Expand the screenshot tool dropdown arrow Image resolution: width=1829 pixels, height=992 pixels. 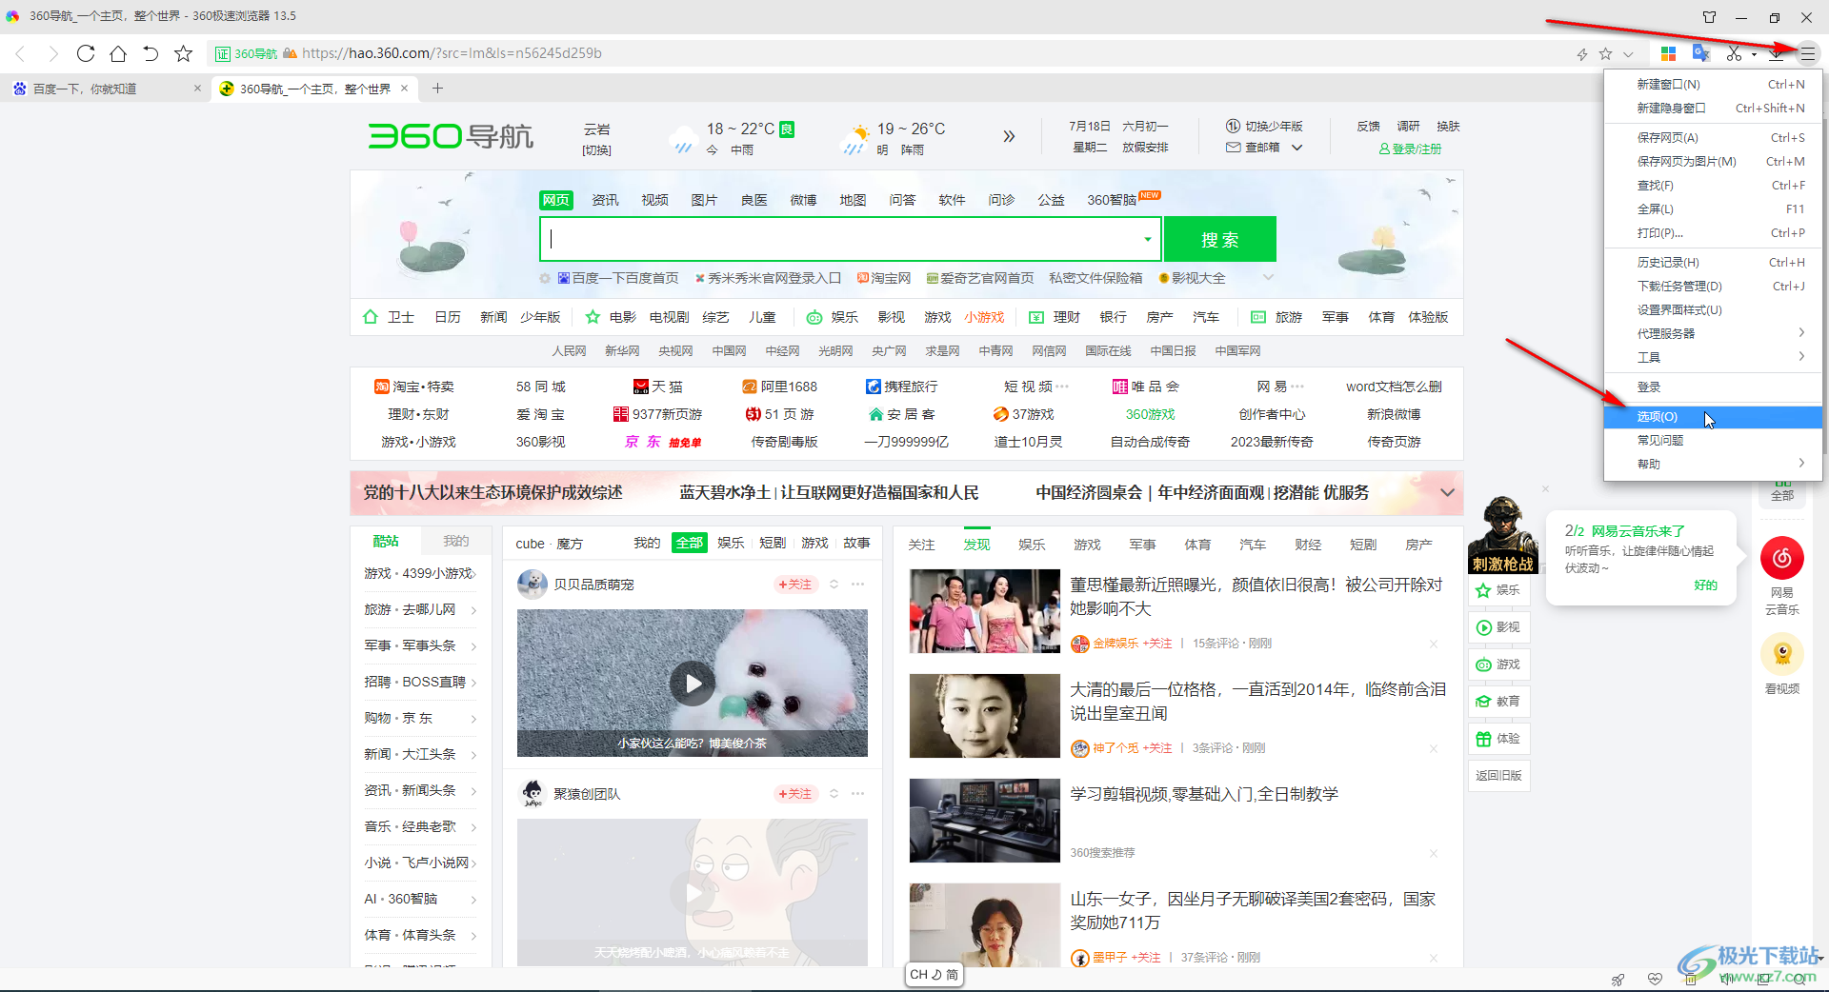click(x=1754, y=54)
